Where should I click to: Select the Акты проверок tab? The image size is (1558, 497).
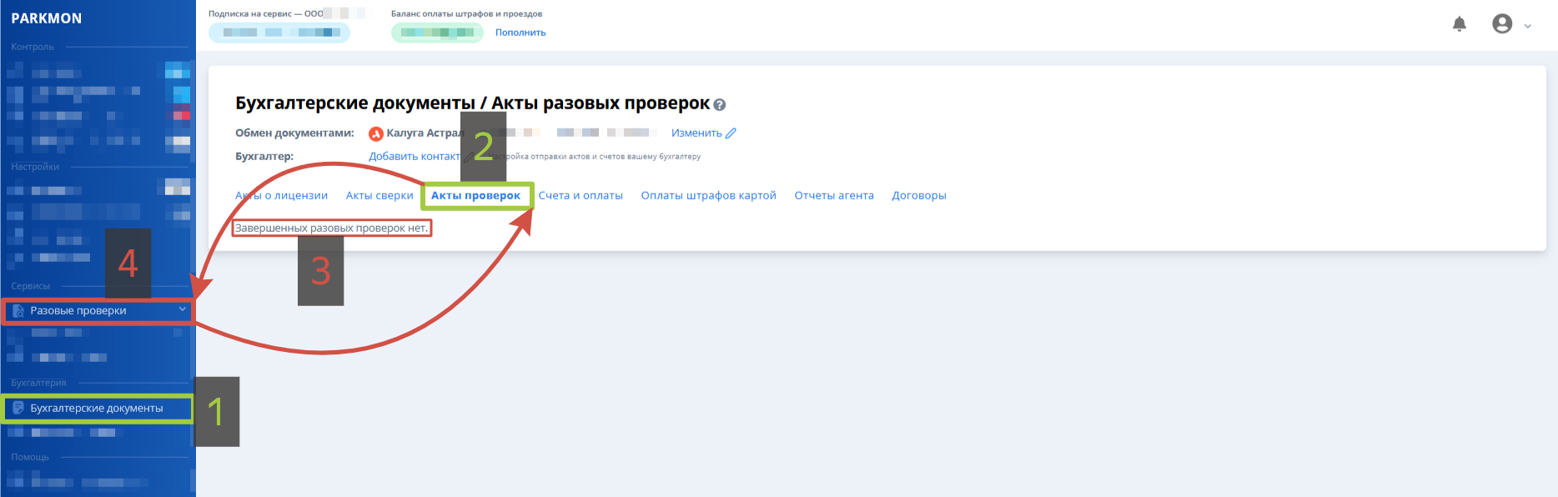pos(475,196)
